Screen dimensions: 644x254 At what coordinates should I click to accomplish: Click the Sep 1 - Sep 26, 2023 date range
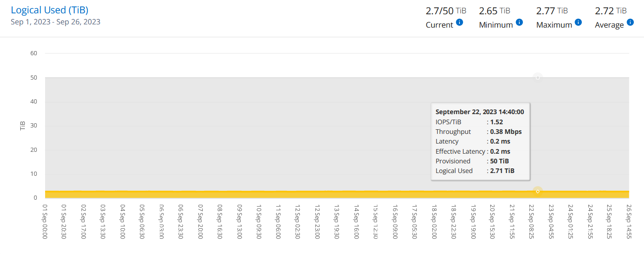pyautogui.click(x=55, y=22)
